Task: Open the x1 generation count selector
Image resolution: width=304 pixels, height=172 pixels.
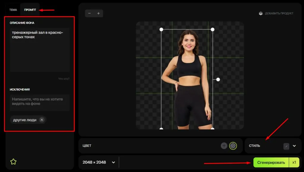Action: (x=294, y=162)
